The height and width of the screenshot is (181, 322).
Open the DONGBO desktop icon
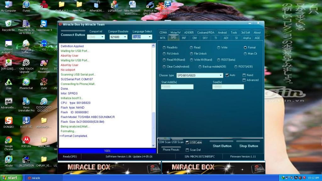click(8, 122)
